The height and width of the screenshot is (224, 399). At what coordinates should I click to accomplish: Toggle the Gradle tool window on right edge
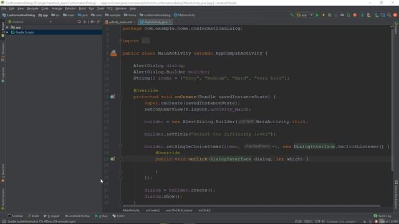(x=397, y=28)
